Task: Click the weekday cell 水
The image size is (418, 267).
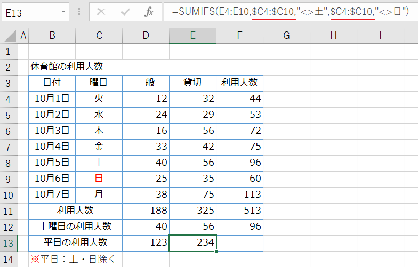Action: [x=99, y=115]
